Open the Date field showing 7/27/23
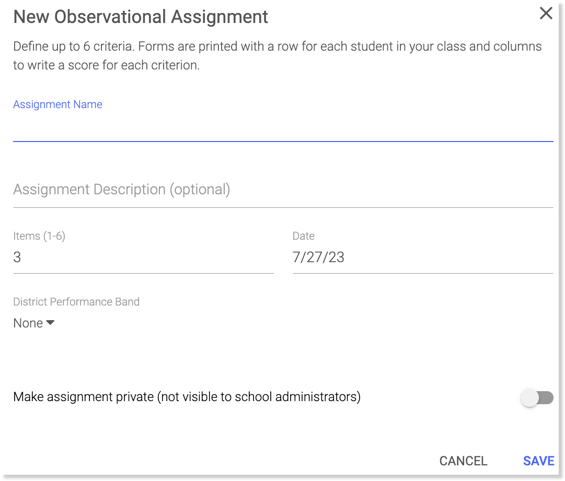This screenshot has width=565, height=481. coord(422,257)
